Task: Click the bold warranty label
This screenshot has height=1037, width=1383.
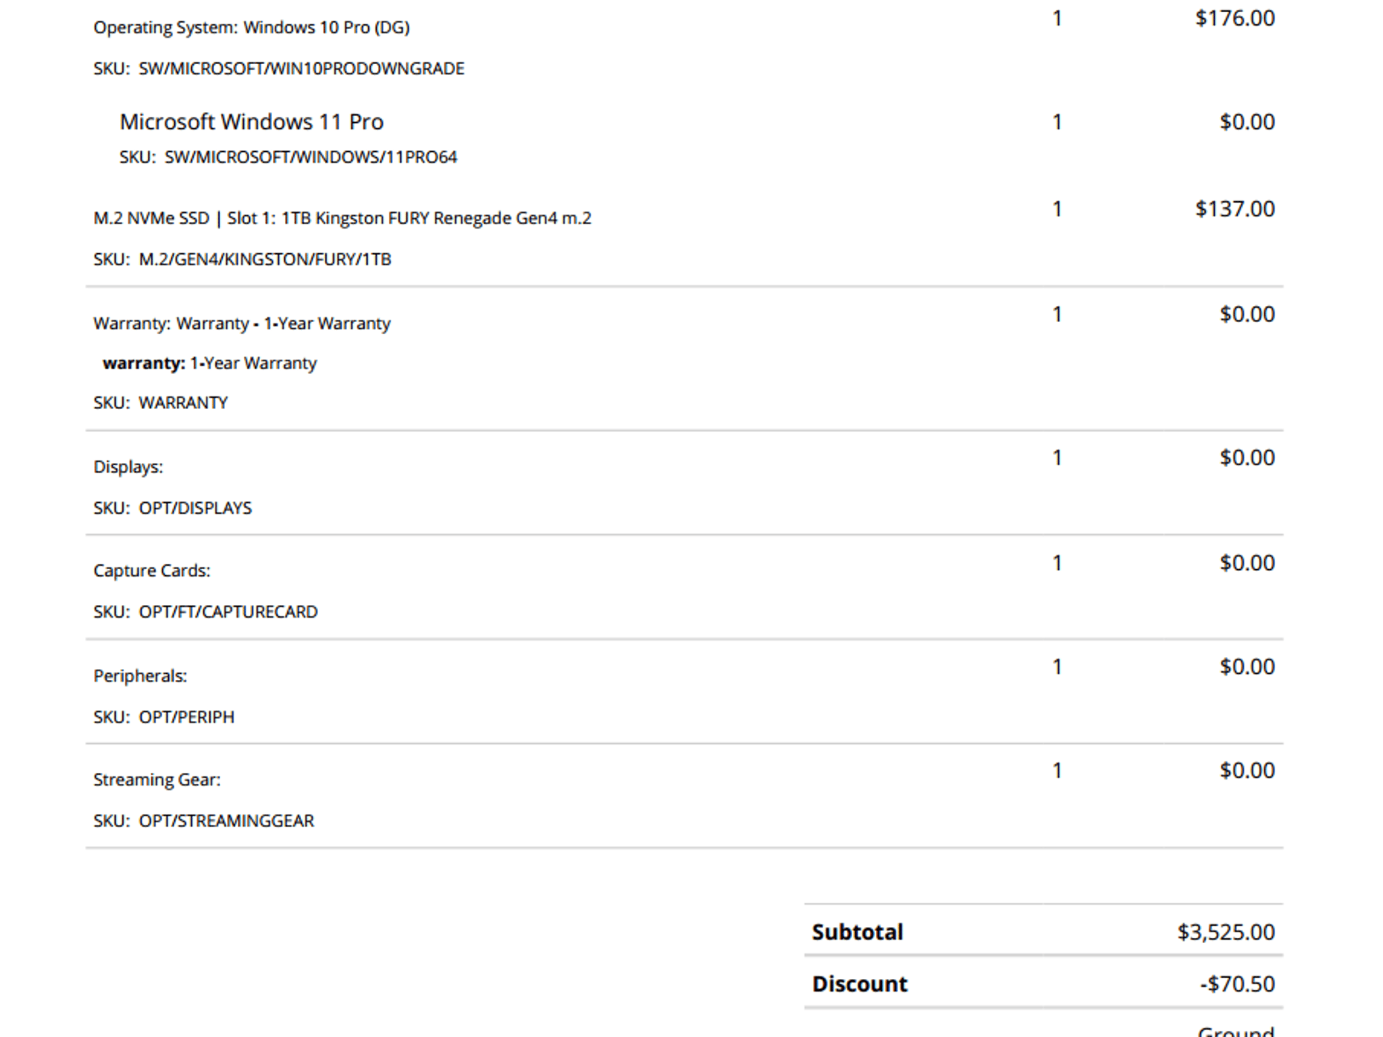Action: click(x=144, y=363)
